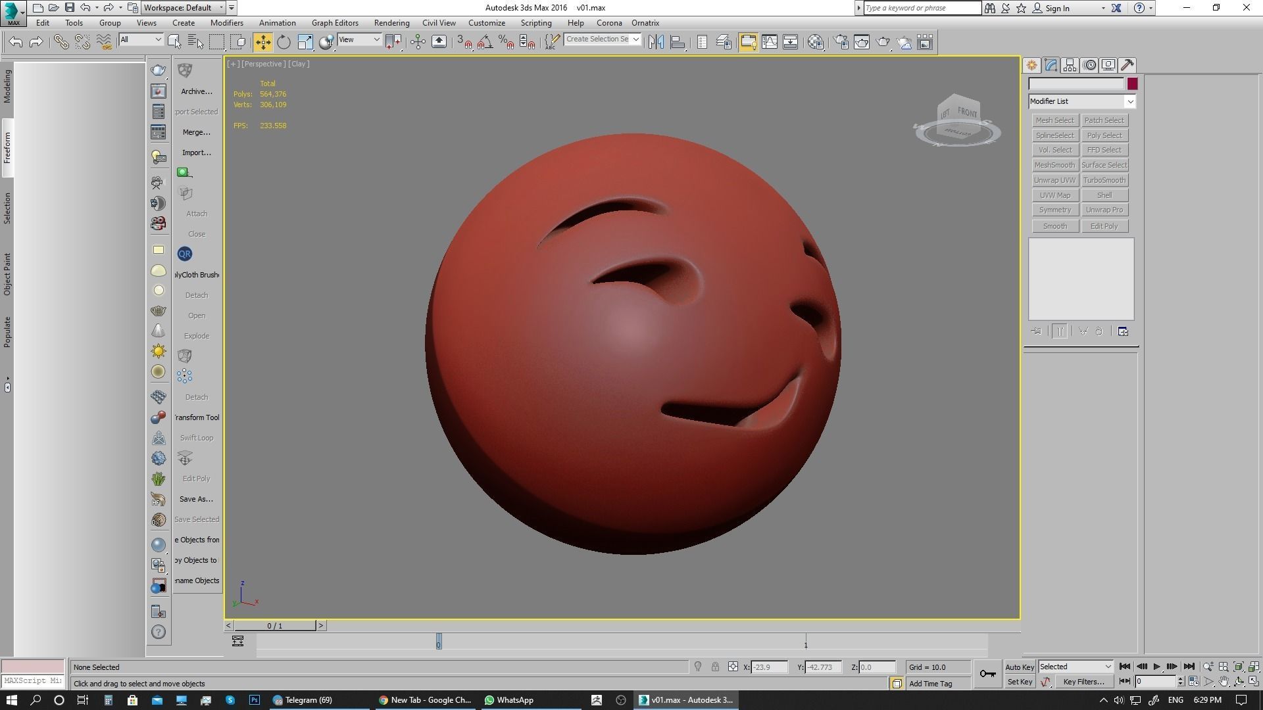Click the Unlink Selection icon

click(x=82, y=42)
